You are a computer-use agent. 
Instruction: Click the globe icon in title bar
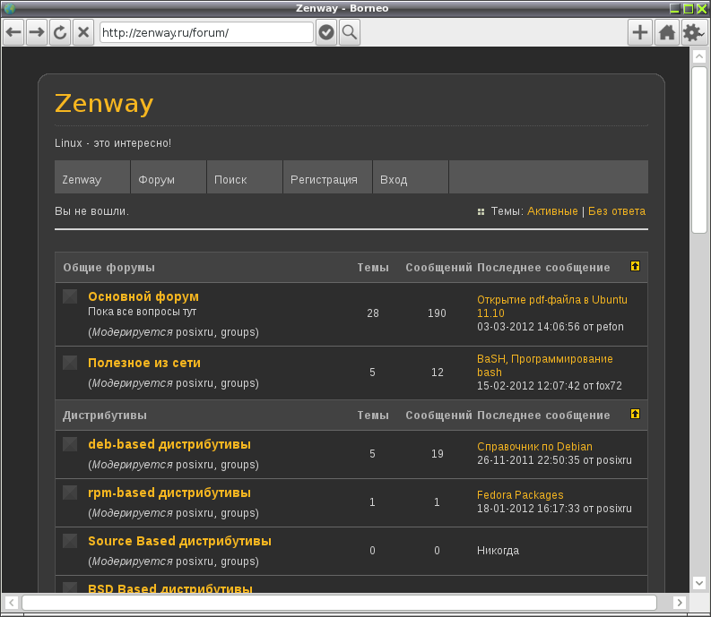click(x=10, y=8)
